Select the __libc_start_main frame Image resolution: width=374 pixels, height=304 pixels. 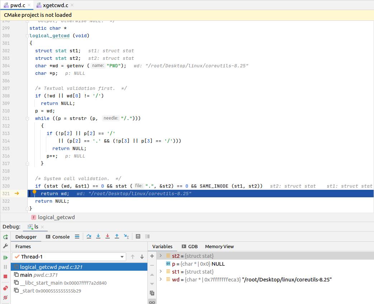tap(79, 283)
